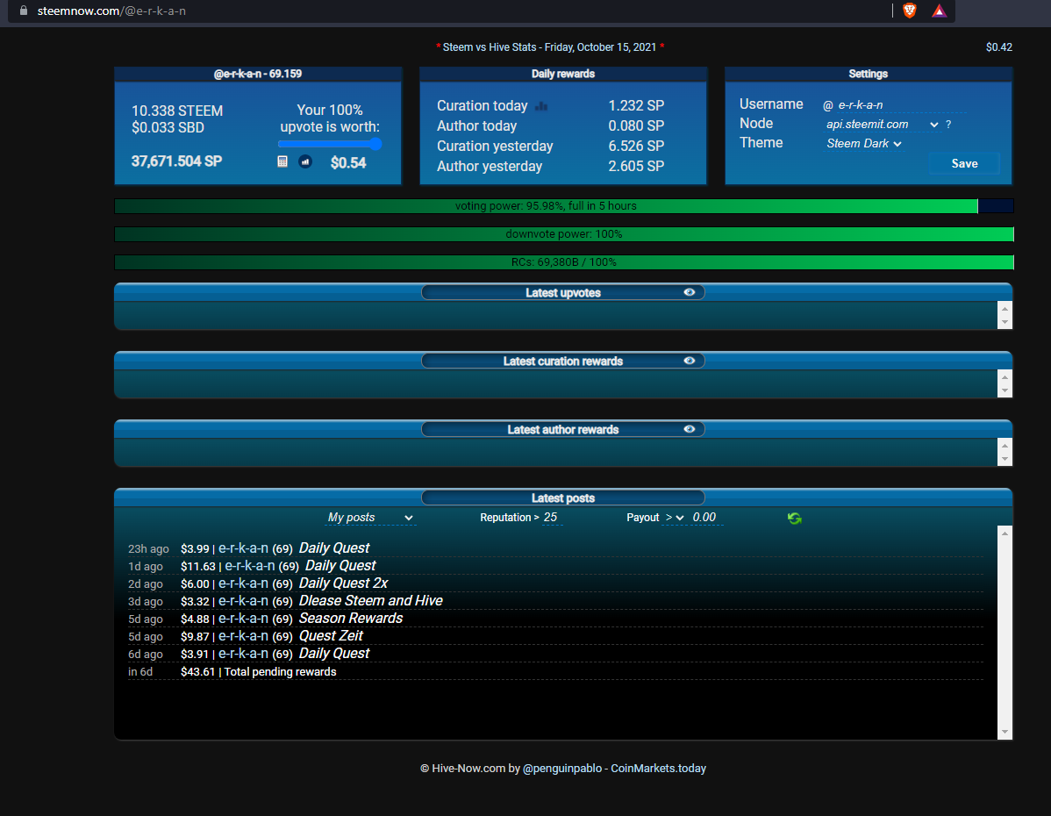Open the 1d ago Daily Quest post
Image resolution: width=1051 pixels, height=816 pixels.
point(340,566)
